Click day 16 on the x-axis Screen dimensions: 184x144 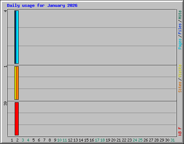pyautogui.click(x=92, y=140)
